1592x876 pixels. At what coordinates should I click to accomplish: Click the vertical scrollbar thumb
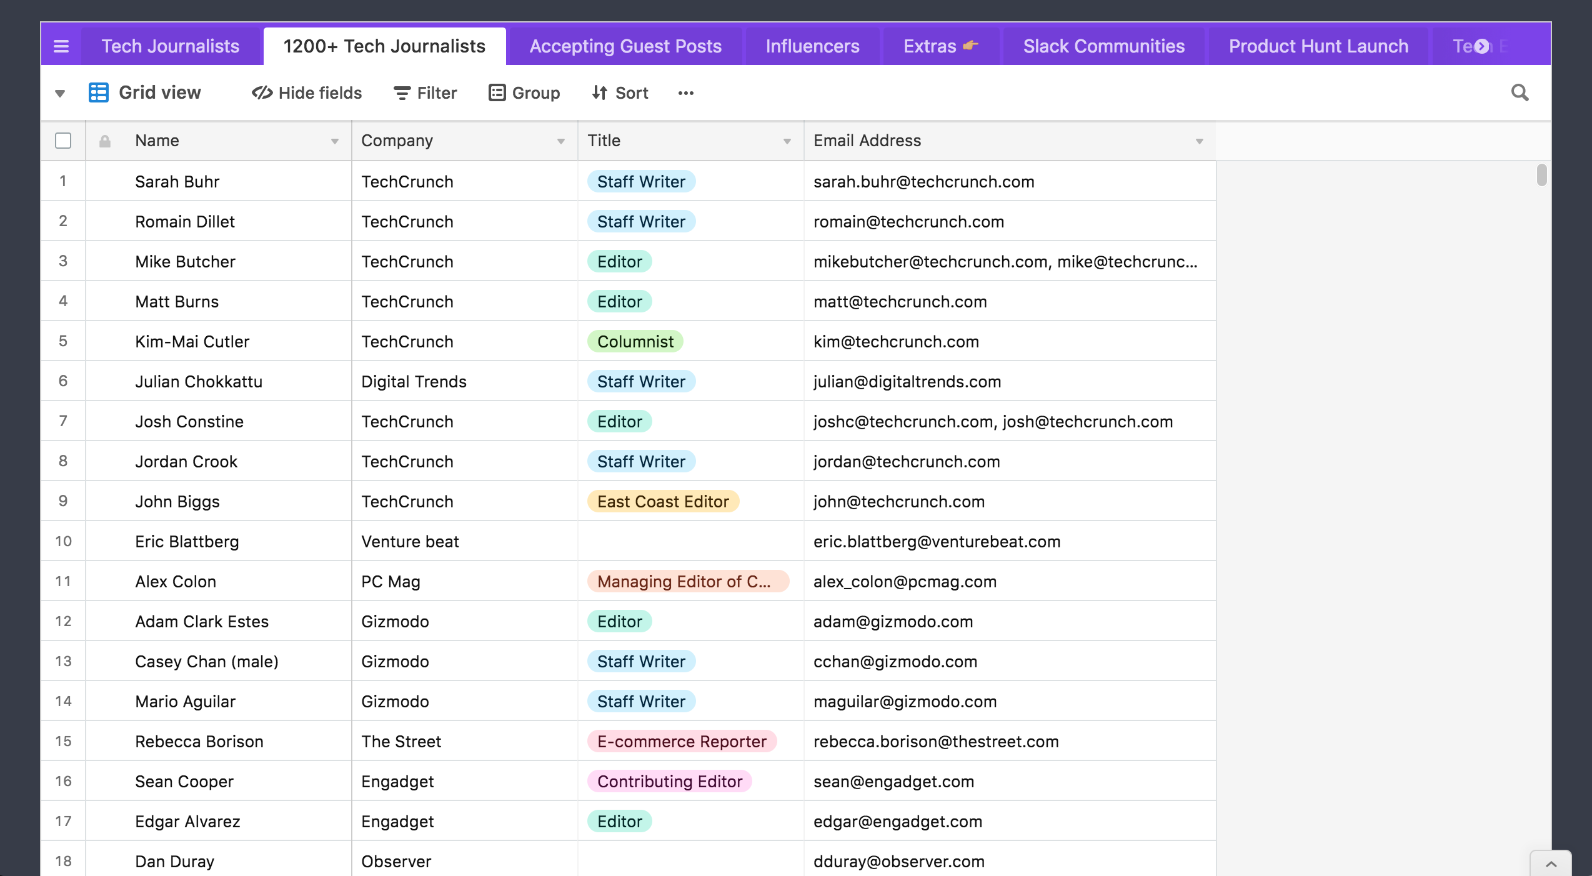1541,175
